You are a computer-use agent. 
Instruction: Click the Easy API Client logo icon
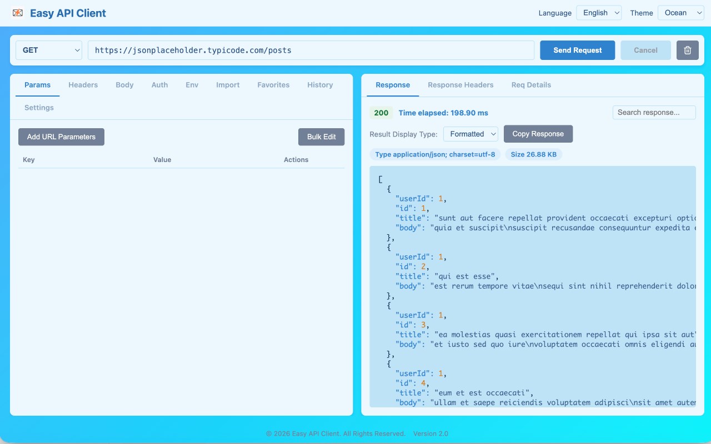click(17, 12)
